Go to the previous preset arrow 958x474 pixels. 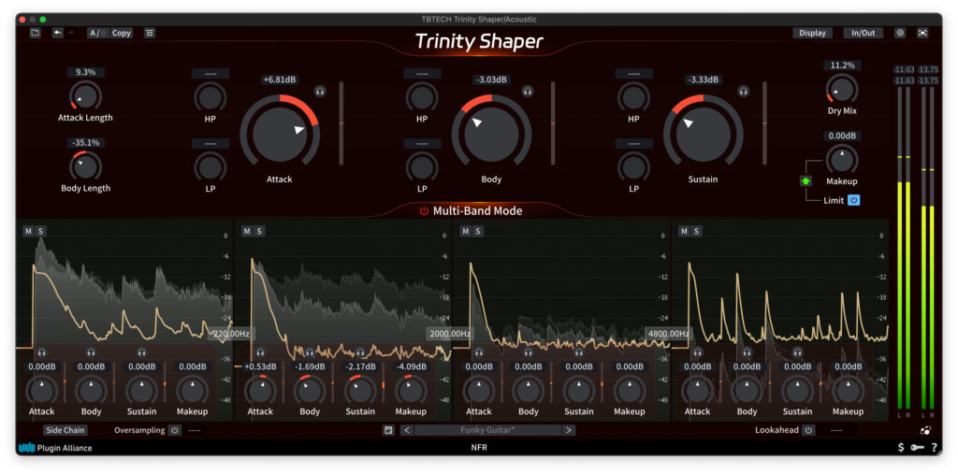(x=407, y=430)
